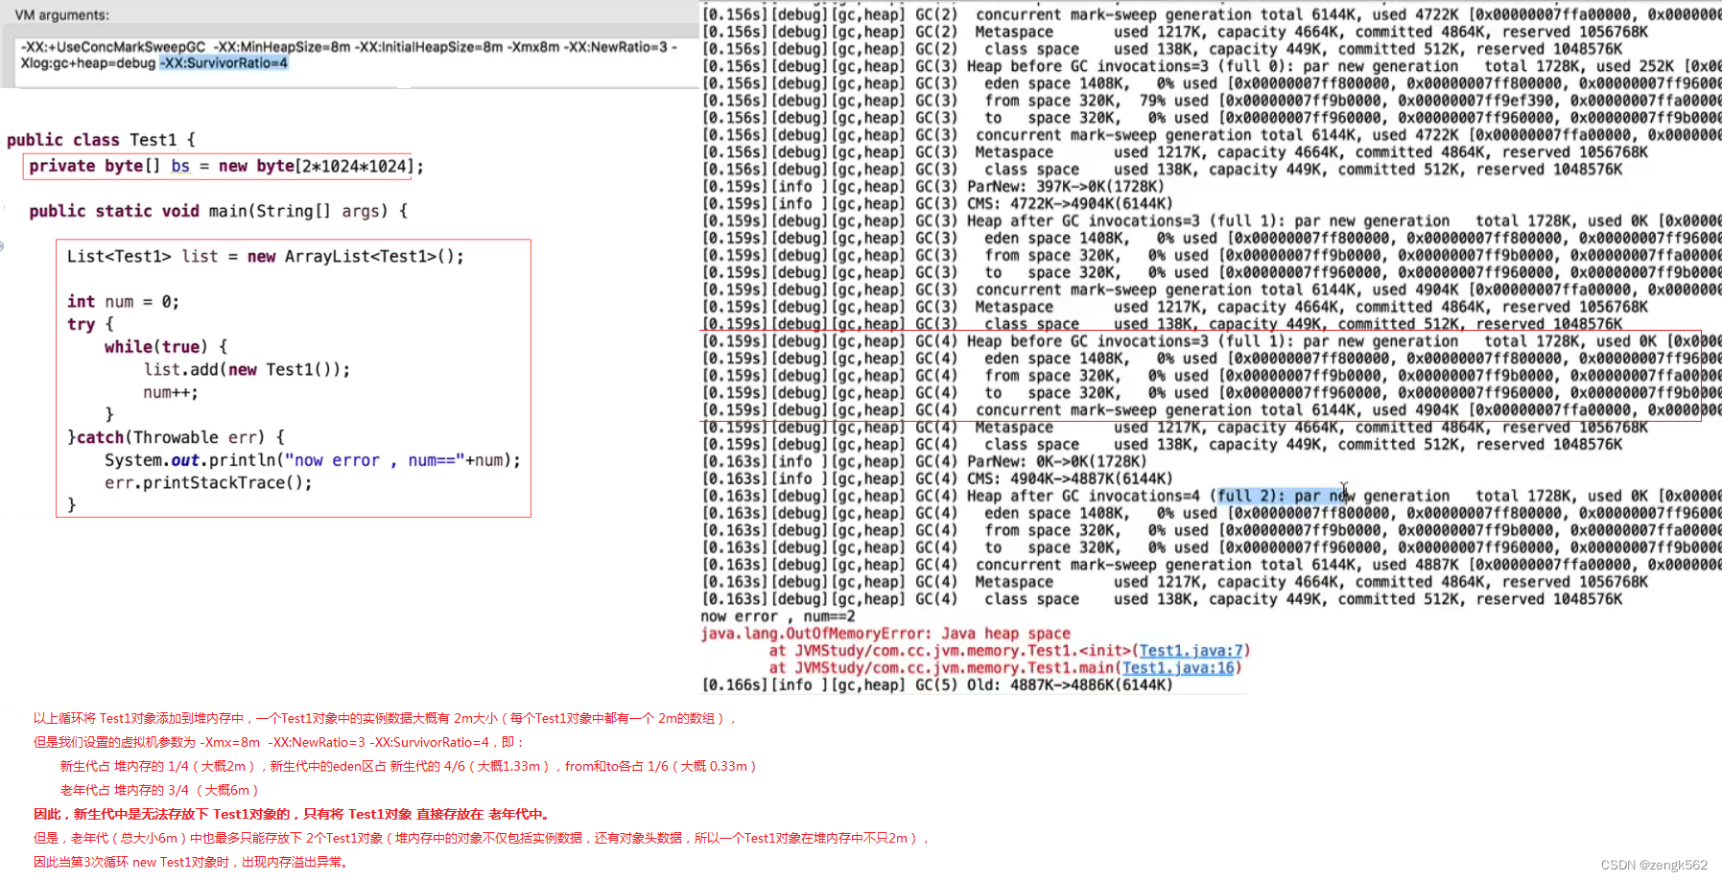
Task: Click console output 'now error , num==2'
Action: [777, 616]
